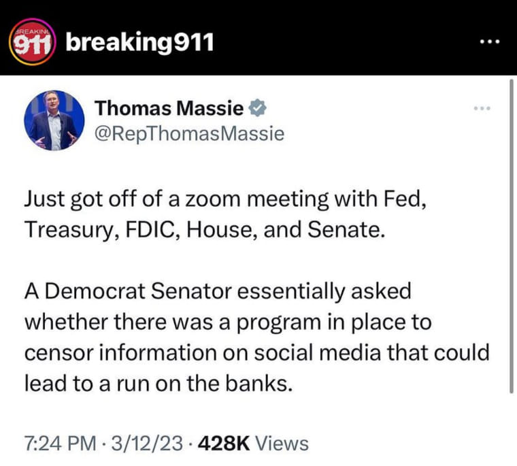Visit the @RepThomasMassie handle
Viewport: 517px width, 466px height.
coord(190,134)
